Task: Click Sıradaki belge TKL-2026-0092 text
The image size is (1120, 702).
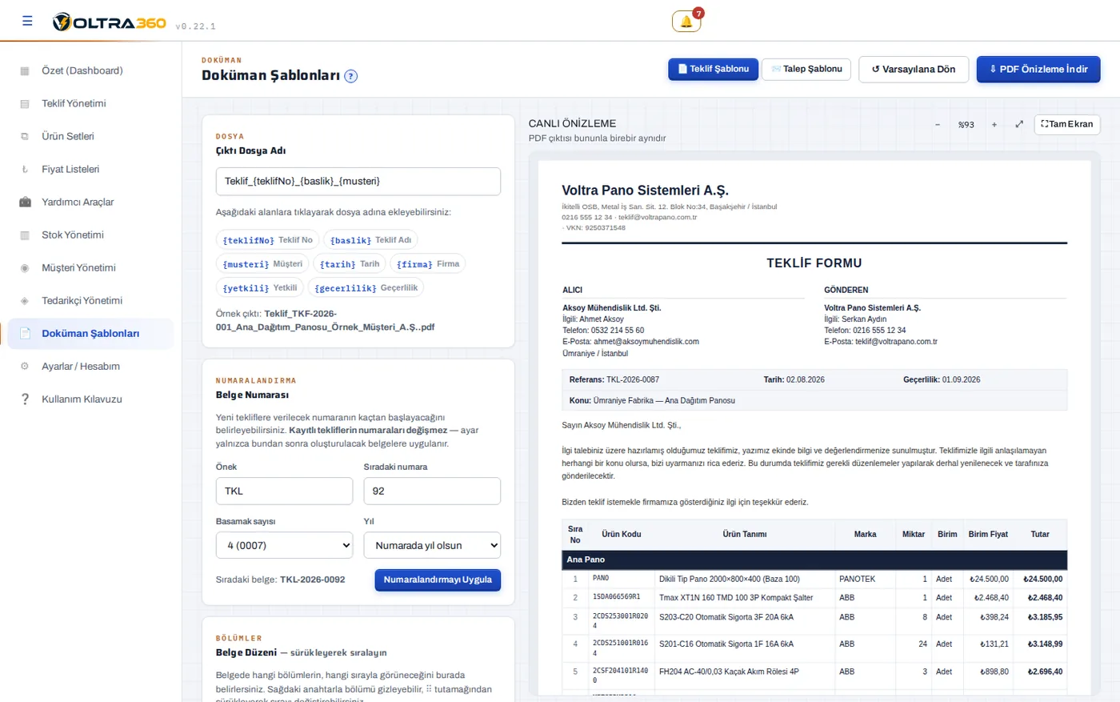Action: [281, 580]
